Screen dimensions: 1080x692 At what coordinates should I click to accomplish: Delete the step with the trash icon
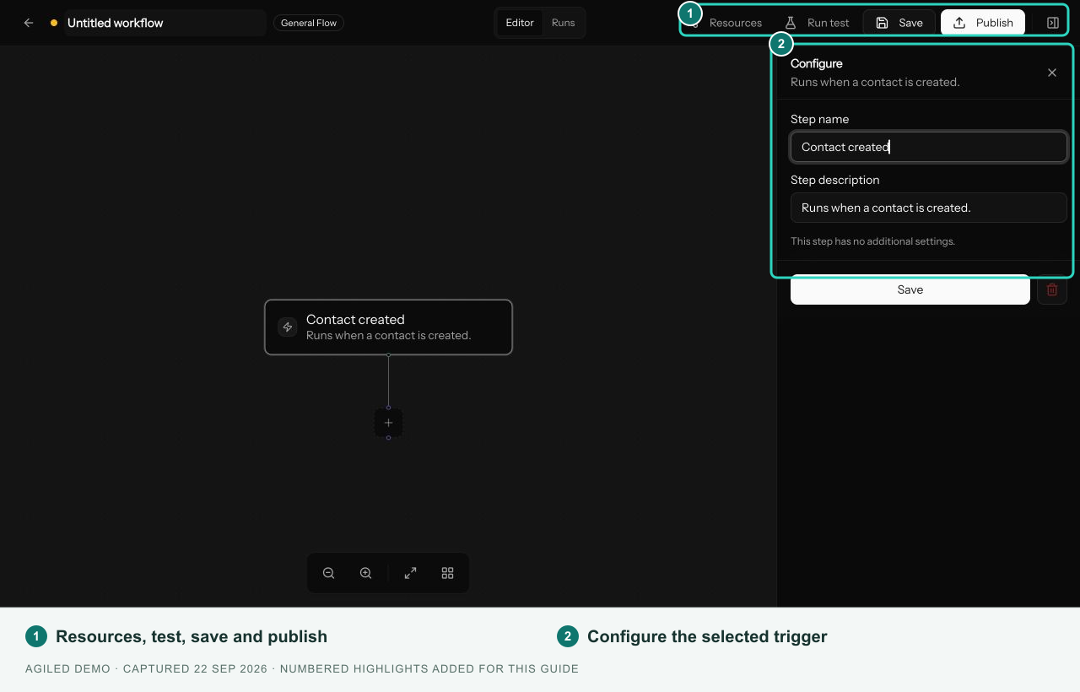click(x=1052, y=289)
